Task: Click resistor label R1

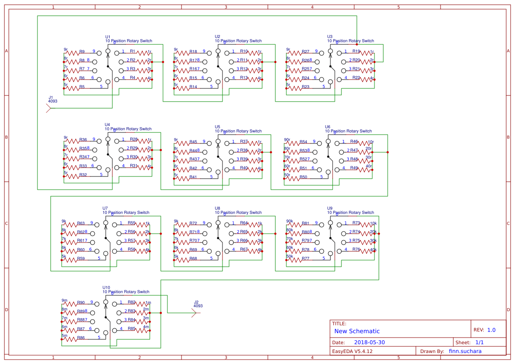Action: click(x=132, y=51)
